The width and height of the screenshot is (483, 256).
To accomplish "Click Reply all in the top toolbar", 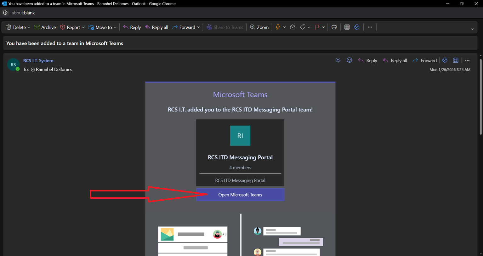I will 156,27.
